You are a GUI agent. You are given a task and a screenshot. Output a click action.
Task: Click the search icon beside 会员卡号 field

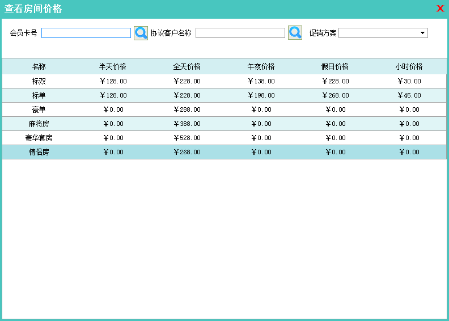click(141, 33)
